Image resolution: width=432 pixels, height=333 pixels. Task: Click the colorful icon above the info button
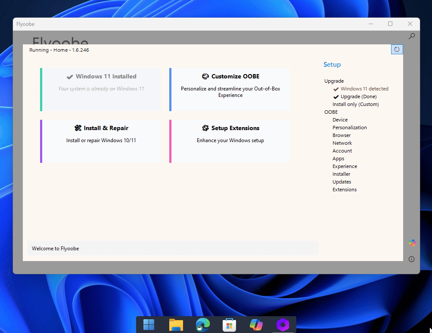(x=412, y=243)
